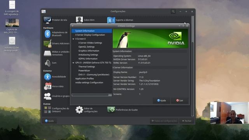Click the NVIDIA Driver Version value 515.65.01
This screenshot has height=140, width=249.
[x=143, y=59]
